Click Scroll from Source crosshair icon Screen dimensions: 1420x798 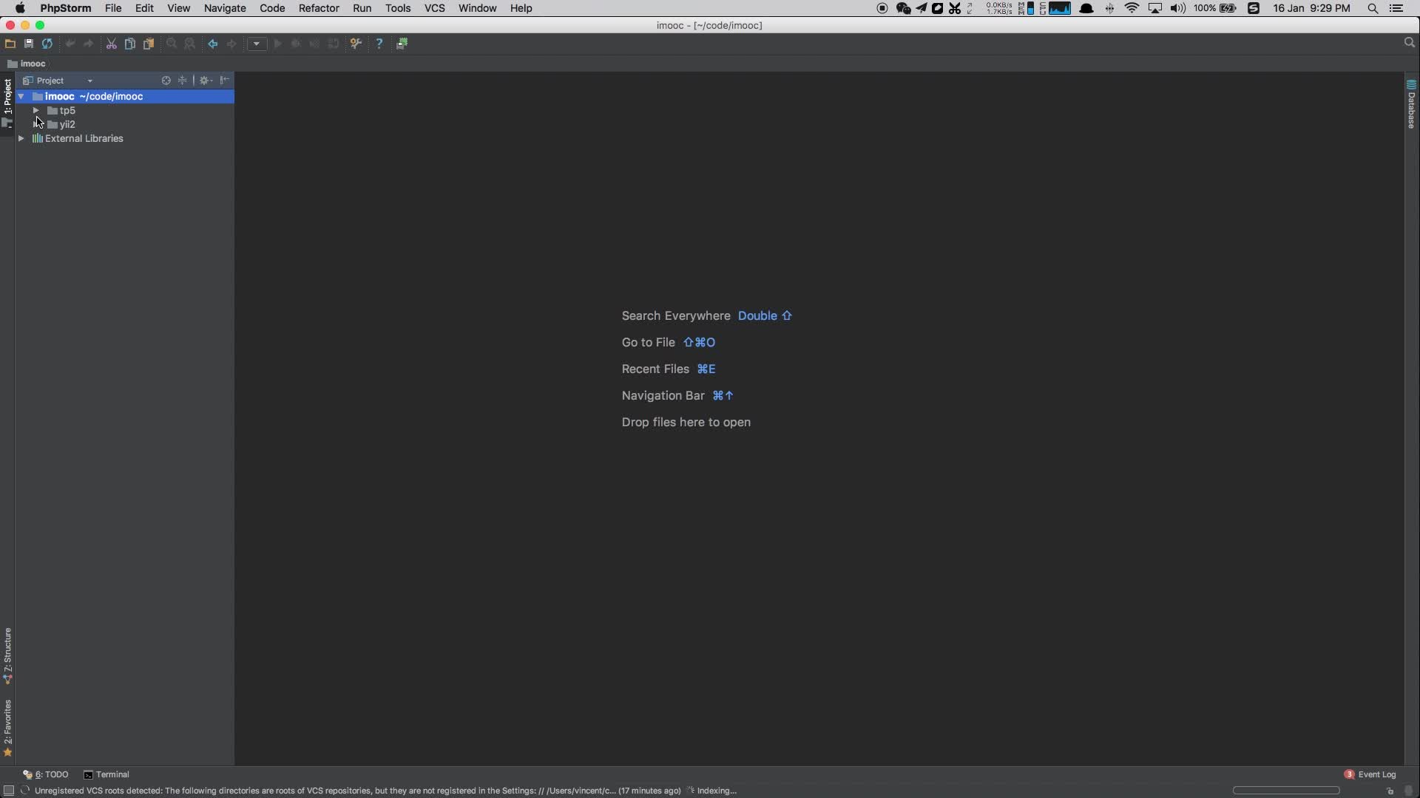coord(166,81)
